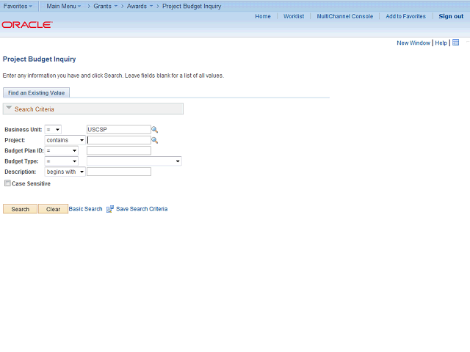The height and width of the screenshot is (352, 470).
Task: Collapse the Search Criteria section
Action: [9, 108]
